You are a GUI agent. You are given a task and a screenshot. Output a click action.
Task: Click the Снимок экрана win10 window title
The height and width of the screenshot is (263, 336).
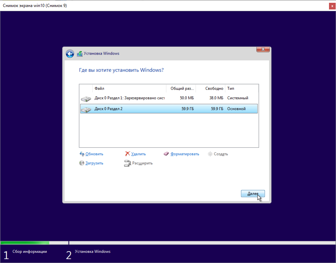pos(35,6)
